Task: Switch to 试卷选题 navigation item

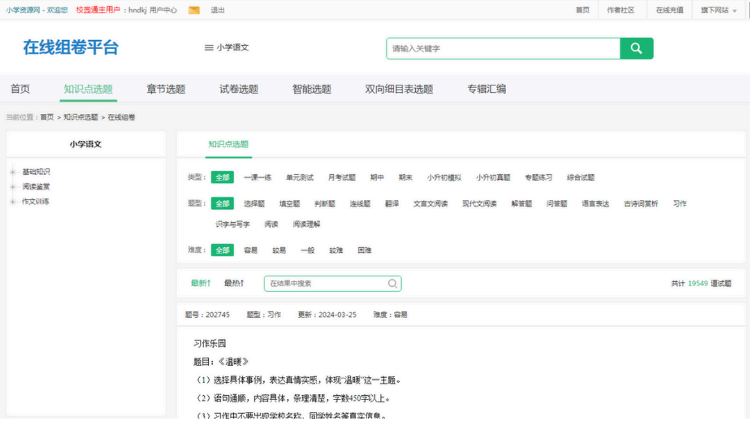Action: [x=239, y=89]
